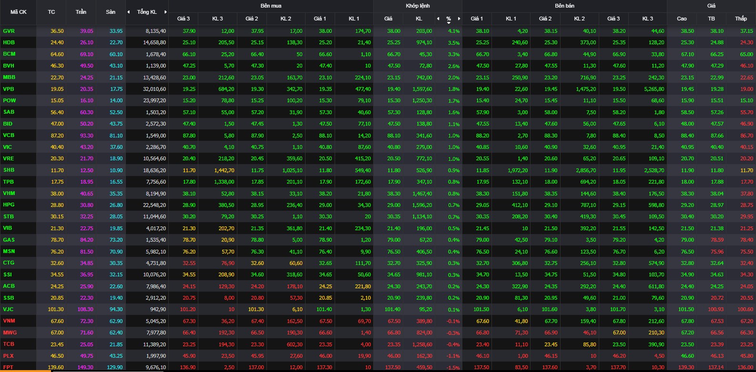The height and width of the screenshot is (372, 756).
Task: Select the VIC ticker
Action: point(8,147)
